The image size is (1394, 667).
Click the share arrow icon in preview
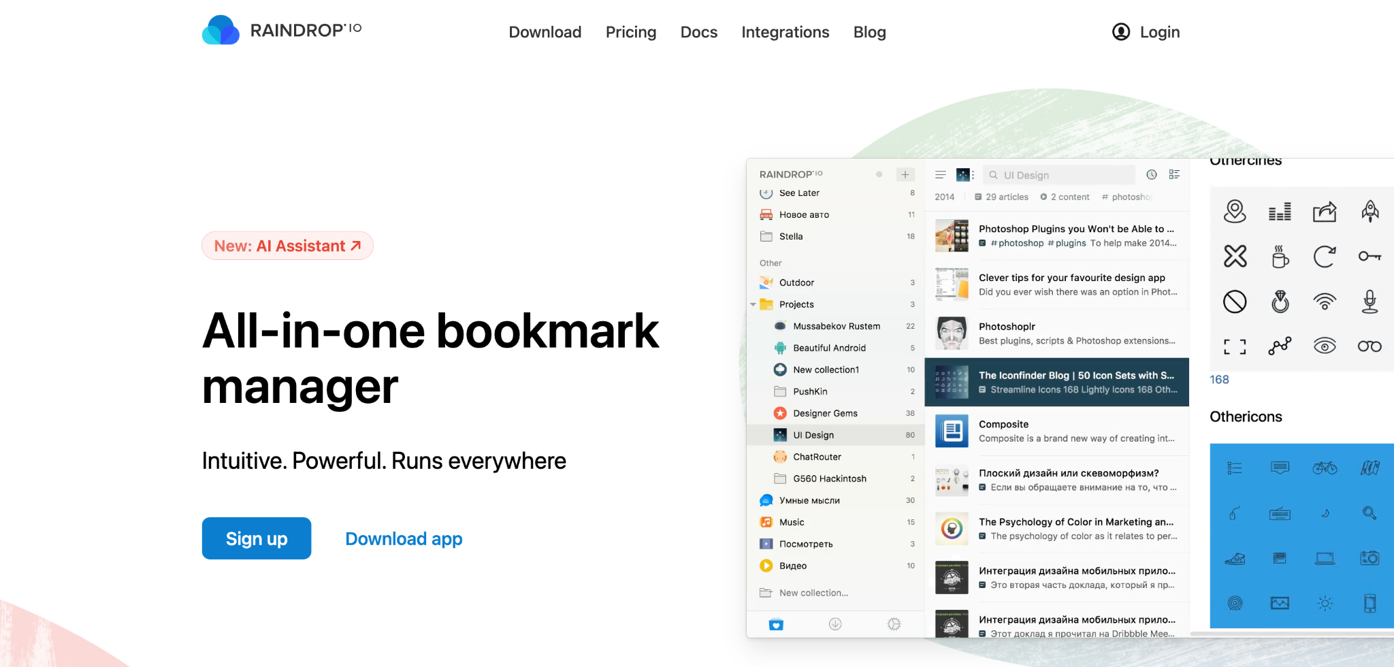(x=1325, y=212)
